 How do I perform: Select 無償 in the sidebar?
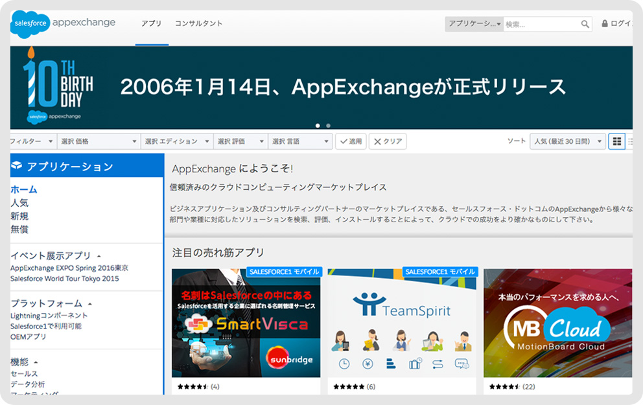point(19,229)
